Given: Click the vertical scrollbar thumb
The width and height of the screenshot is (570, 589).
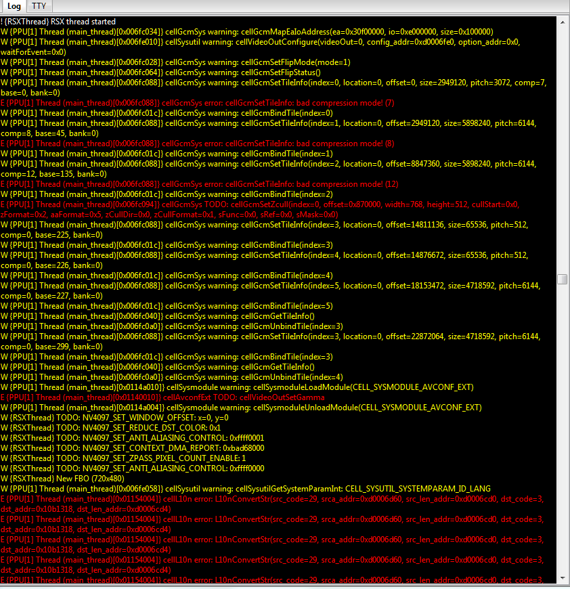Looking at the screenshot, I should click(x=563, y=279).
